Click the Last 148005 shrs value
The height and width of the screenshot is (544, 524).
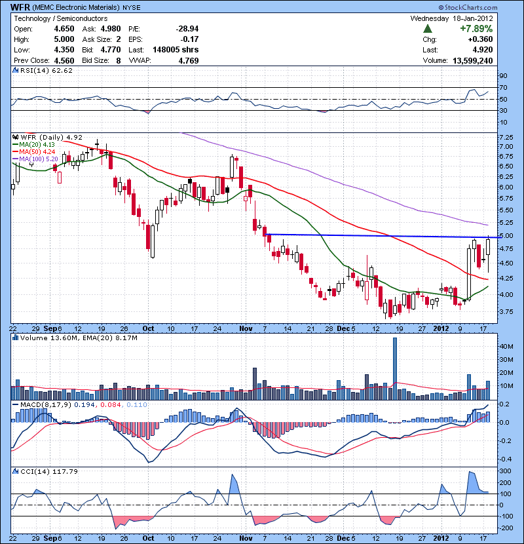(x=176, y=50)
